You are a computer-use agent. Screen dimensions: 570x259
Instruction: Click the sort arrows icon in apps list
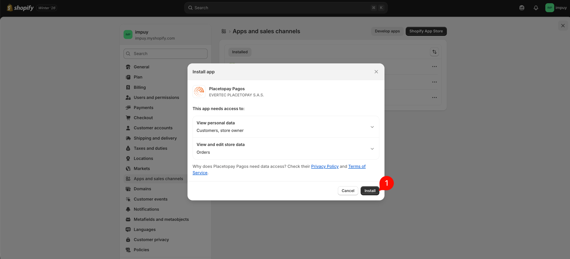click(x=434, y=52)
